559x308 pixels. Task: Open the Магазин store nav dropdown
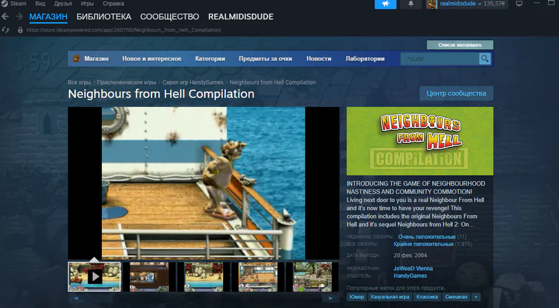(96, 59)
